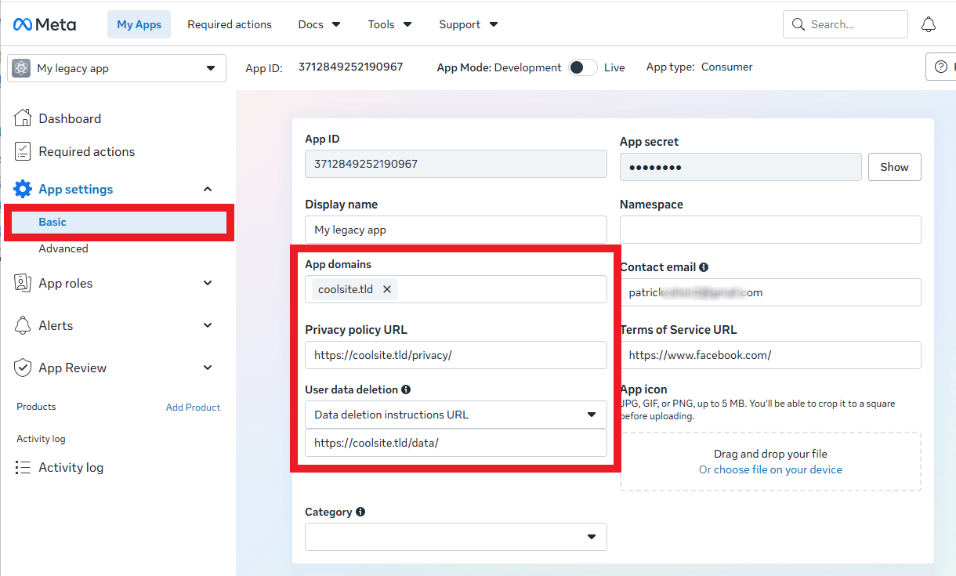
Task: Click the app atom icon in selector
Action: coord(21,68)
